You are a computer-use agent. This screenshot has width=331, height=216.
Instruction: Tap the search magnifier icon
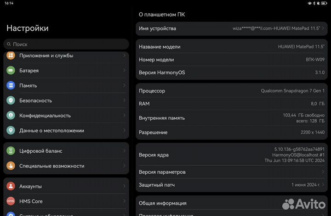click(x=9, y=44)
